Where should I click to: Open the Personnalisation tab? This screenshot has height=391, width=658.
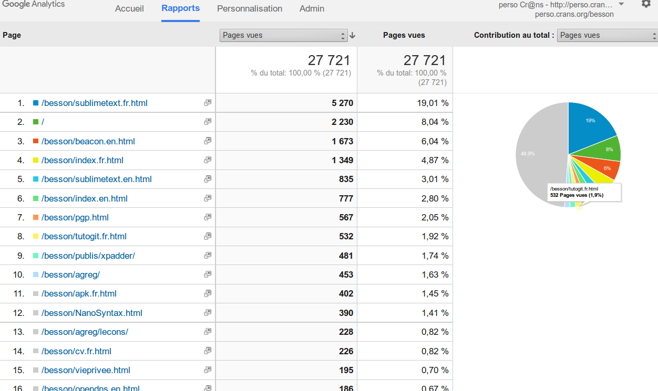tap(250, 8)
